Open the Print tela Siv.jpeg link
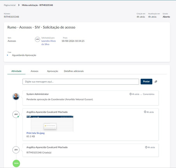 point(36,133)
